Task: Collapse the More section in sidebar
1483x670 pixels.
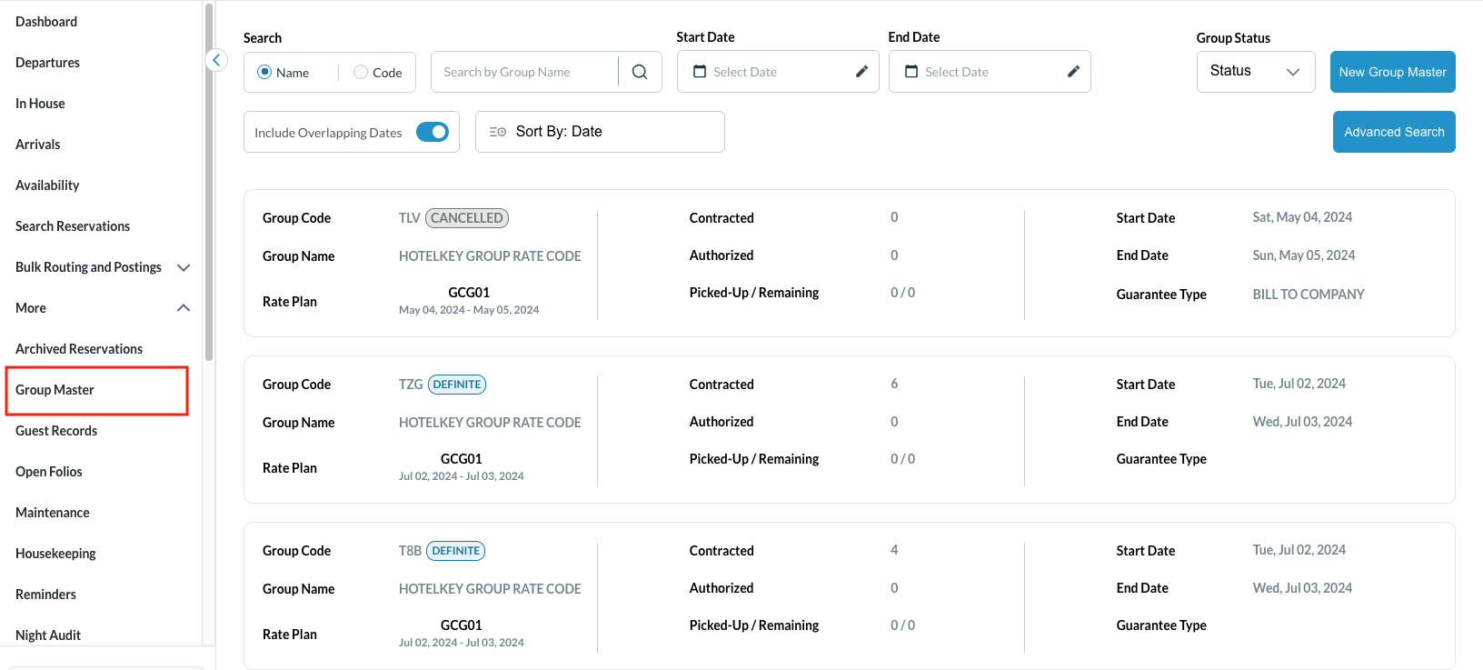Action: click(184, 308)
